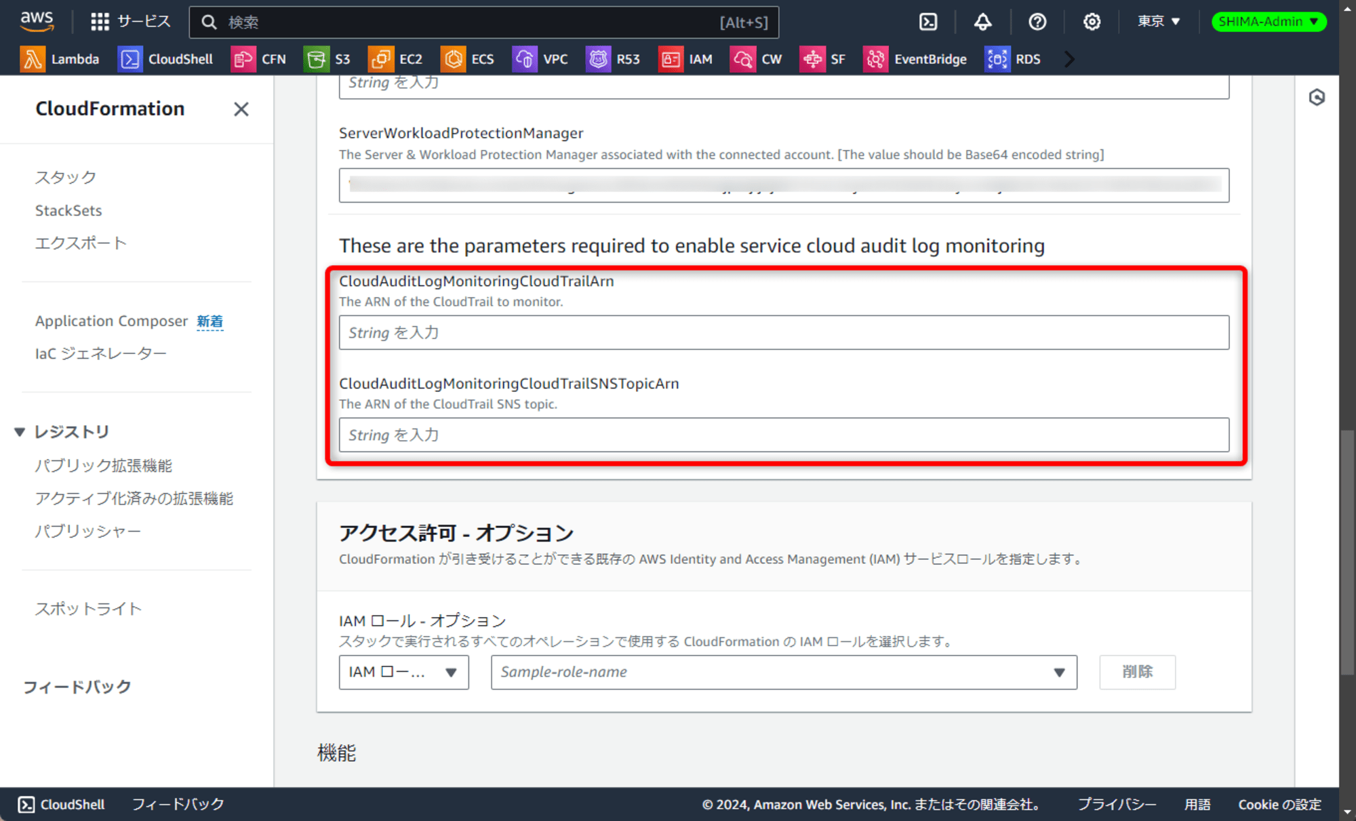Image resolution: width=1356 pixels, height=821 pixels.
Task: Open the ECS shortcut icon
Action: [x=453, y=59]
